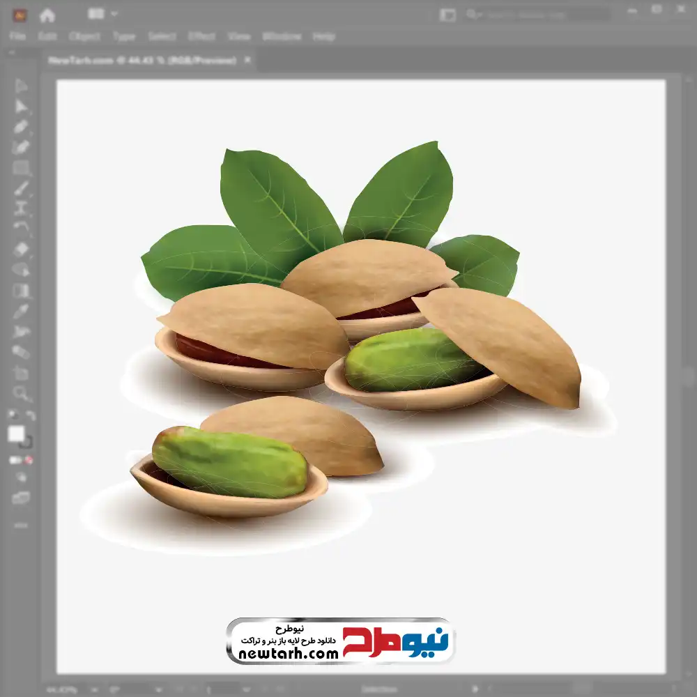Open the Window menu
Image resolution: width=697 pixels, height=697 pixels.
pyautogui.click(x=282, y=36)
